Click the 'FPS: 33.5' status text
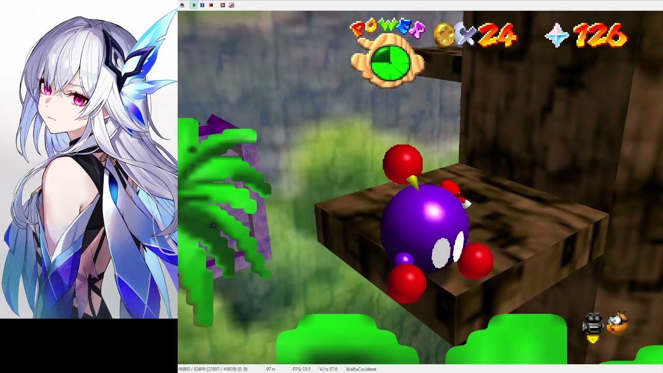Viewport: 663px width, 373px height. [x=301, y=369]
